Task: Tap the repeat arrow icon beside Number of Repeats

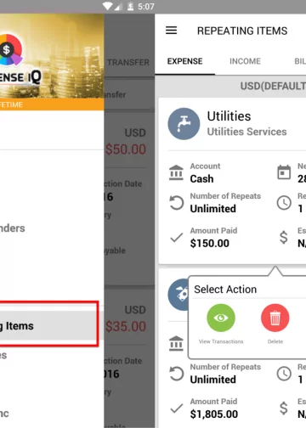Action: (x=176, y=203)
